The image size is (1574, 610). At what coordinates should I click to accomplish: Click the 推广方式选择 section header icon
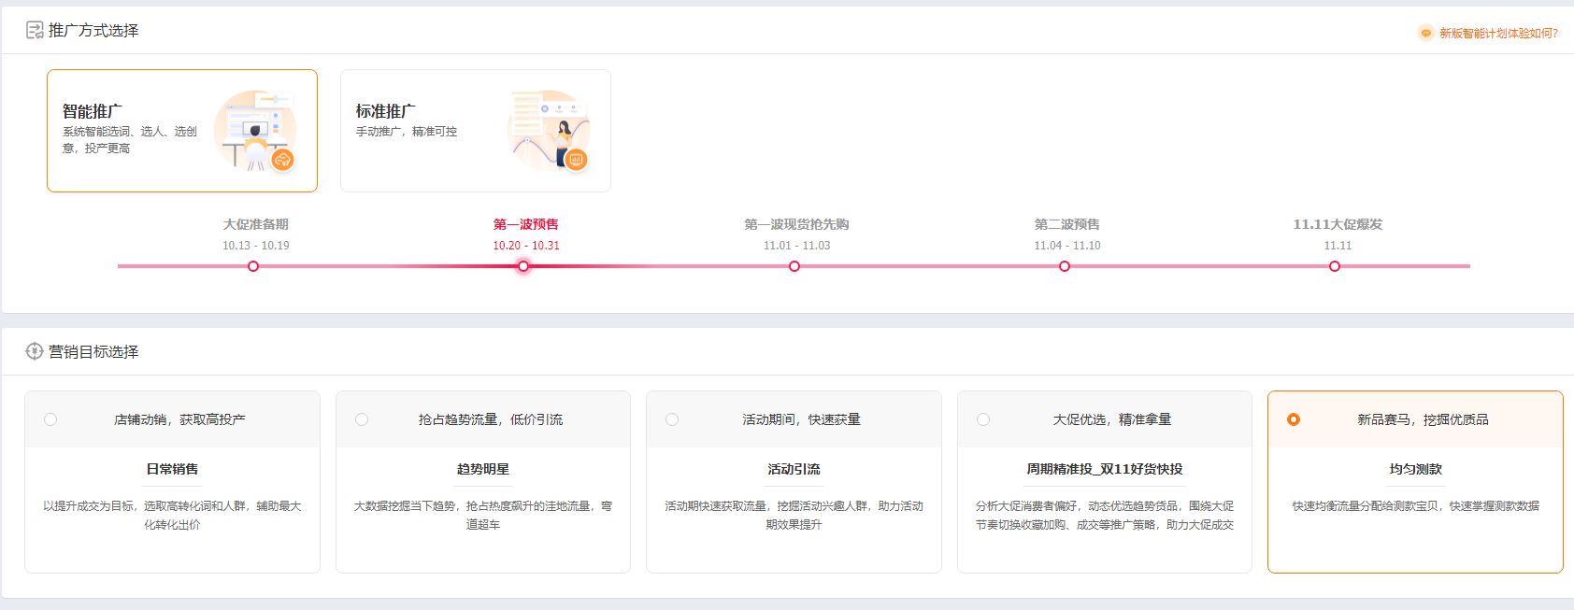click(35, 31)
